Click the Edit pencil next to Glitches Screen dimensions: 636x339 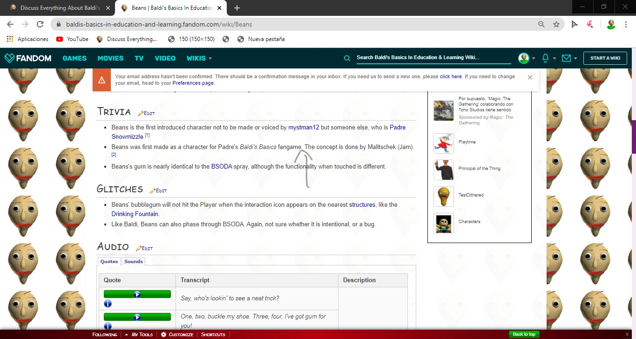pyautogui.click(x=158, y=190)
